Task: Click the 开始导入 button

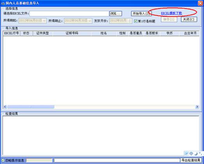Action: tap(141, 14)
